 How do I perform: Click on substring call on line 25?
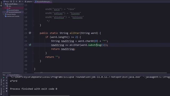(95, 45)
